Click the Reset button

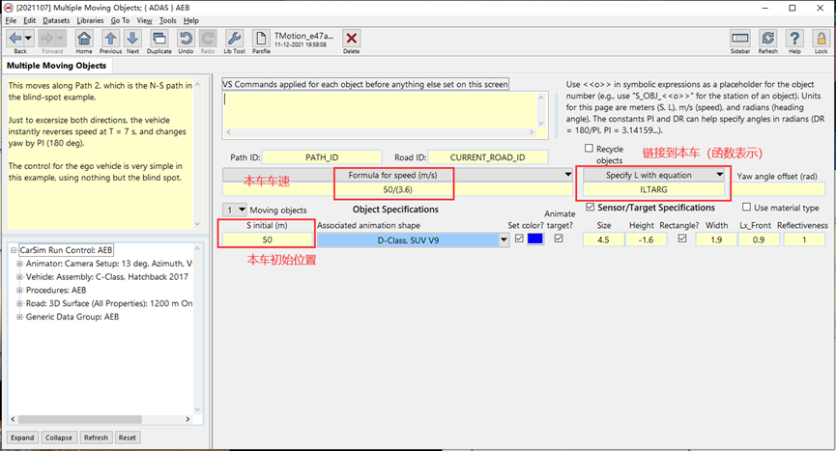[x=127, y=437]
